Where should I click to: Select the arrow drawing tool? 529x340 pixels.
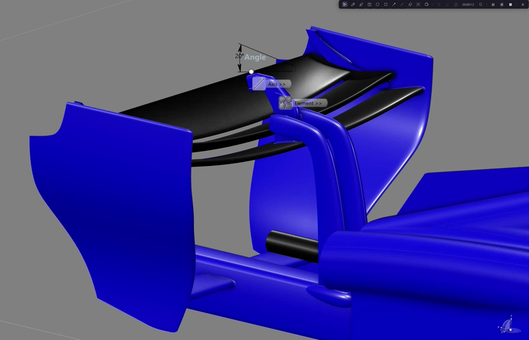click(x=393, y=4)
